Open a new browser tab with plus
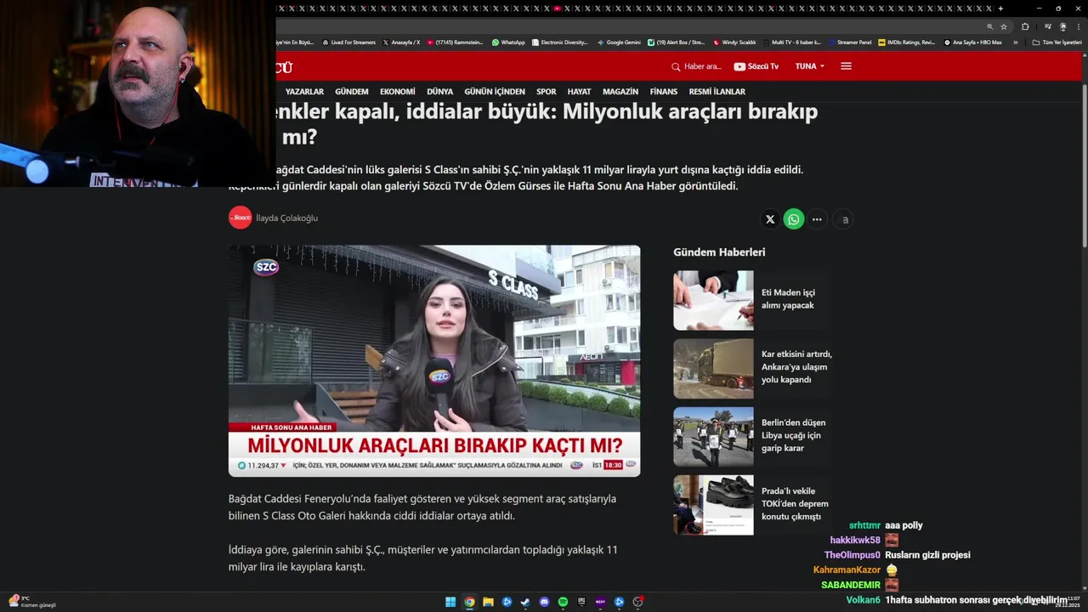The image size is (1088, 612). coord(1000,8)
